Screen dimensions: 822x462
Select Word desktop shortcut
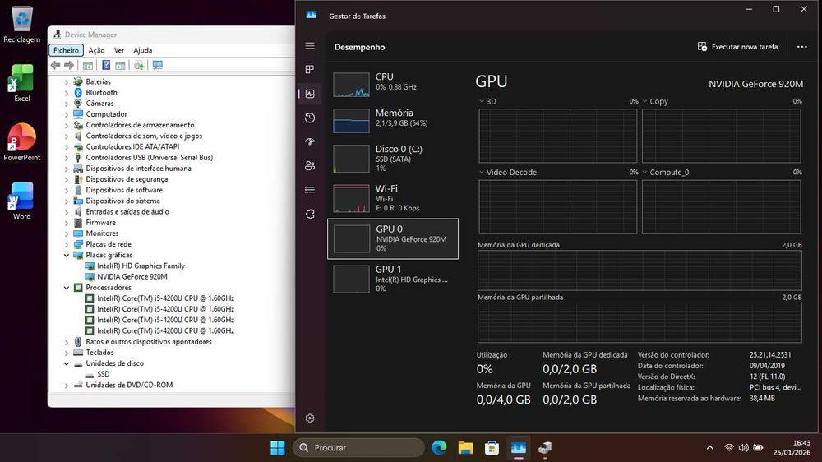click(21, 201)
